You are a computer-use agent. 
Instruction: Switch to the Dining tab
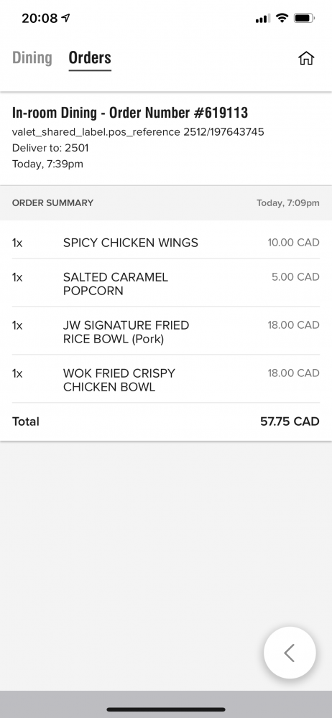pos(32,57)
